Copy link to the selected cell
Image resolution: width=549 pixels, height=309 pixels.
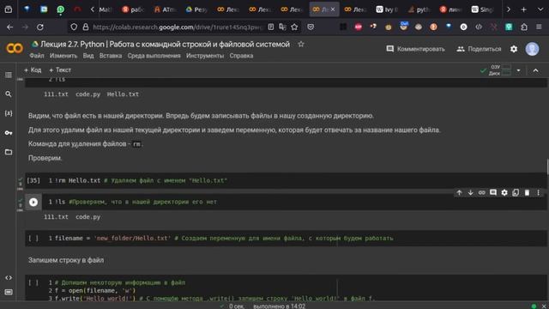(482, 192)
